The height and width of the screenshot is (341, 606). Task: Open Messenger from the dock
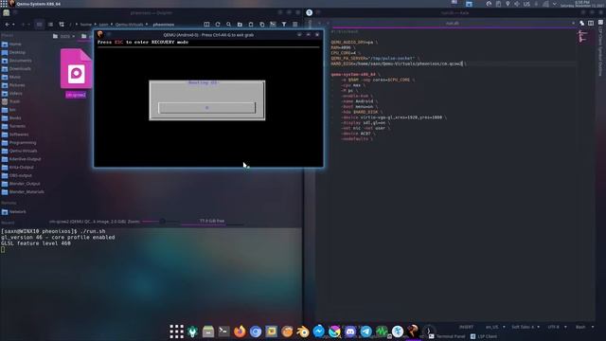[x=318, y=332]
